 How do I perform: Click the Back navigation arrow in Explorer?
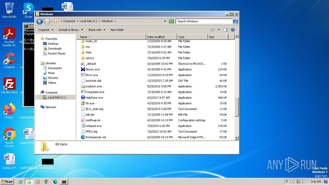pyautogui.click(x=40, y=21)
